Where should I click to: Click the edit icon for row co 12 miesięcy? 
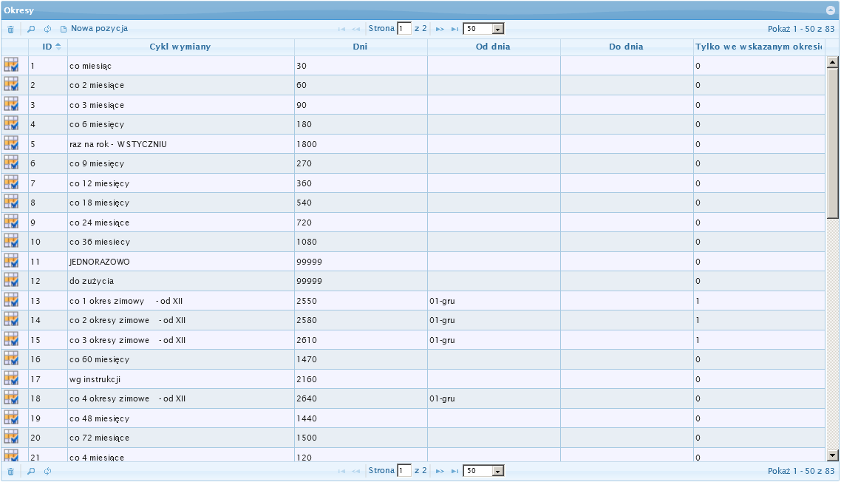click(11, 183)
